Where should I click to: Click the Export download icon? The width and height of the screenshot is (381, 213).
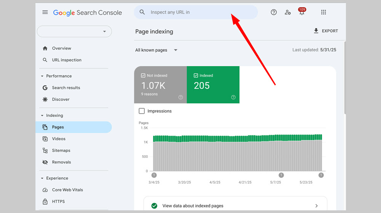pyautogui.click(x=316, y=31)
